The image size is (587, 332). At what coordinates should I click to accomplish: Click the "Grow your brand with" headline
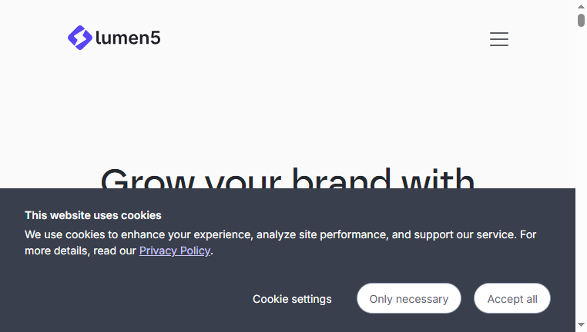click(x=287, y=178)
